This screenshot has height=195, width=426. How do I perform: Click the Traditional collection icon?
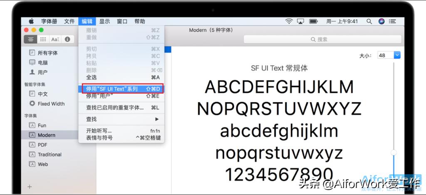[x=32, y=155]
